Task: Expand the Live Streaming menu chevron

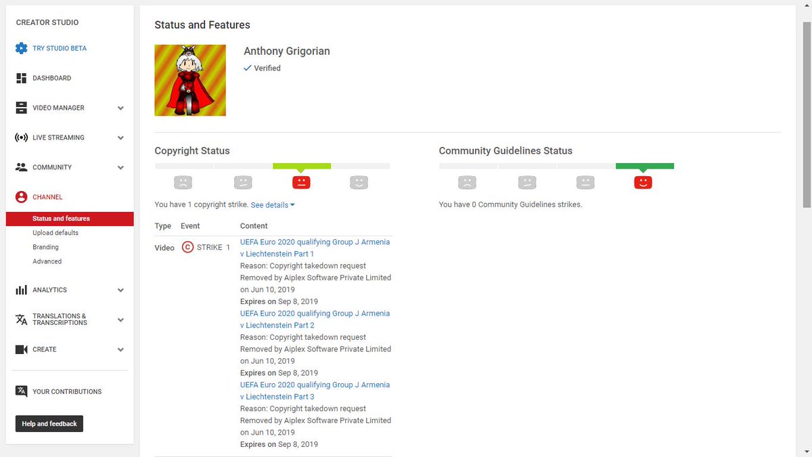Action: point(120,137)
